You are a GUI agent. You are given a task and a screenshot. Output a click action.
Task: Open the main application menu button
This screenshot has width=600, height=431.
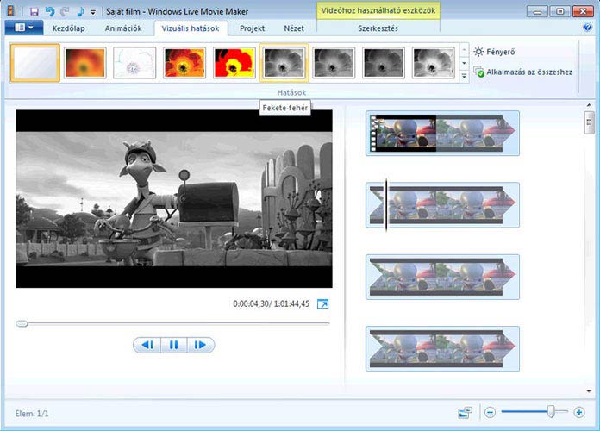[23, 28]
